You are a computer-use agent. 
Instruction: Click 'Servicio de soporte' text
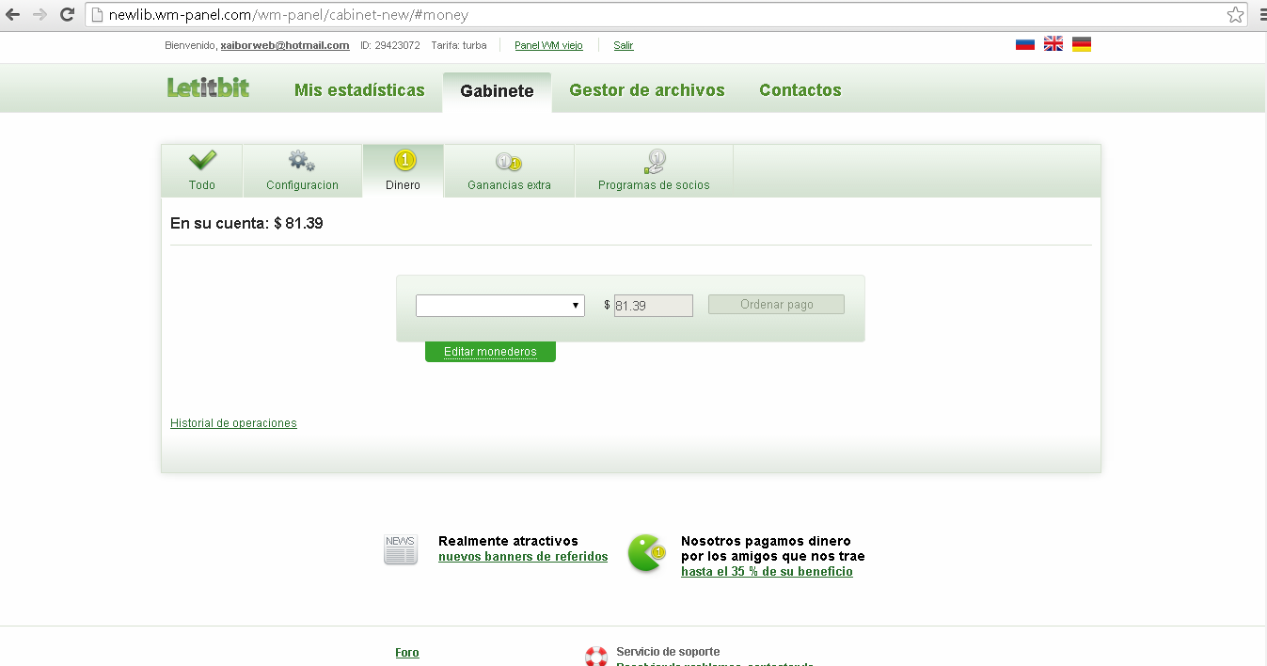pos(668,652)
